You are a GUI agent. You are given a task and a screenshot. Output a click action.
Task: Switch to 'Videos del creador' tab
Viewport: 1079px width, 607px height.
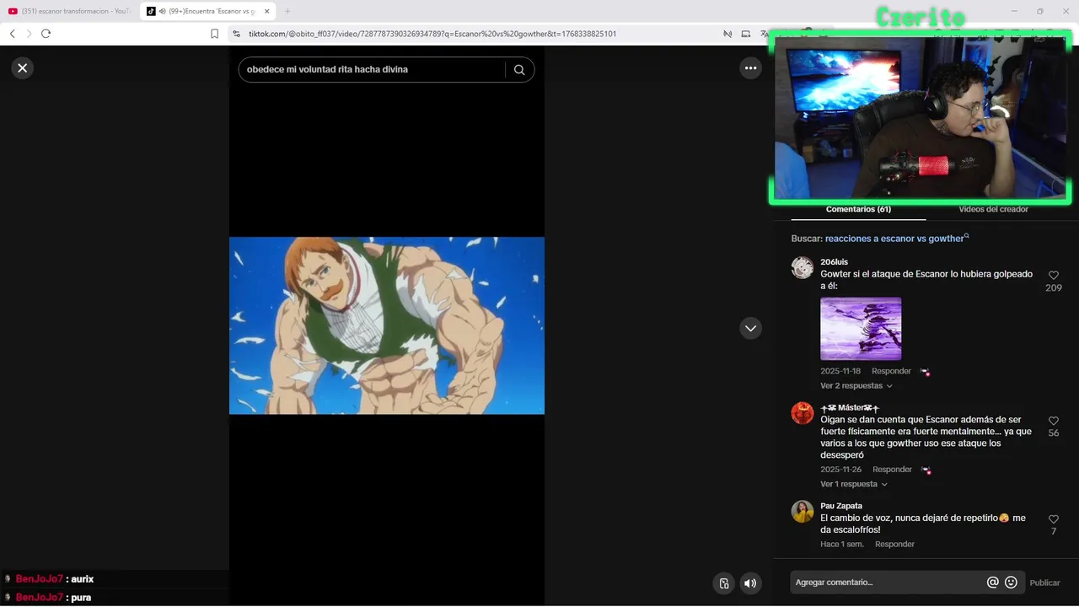tap(993, 209)
